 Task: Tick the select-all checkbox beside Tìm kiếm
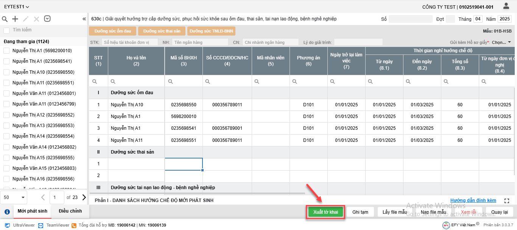(6, 30)
